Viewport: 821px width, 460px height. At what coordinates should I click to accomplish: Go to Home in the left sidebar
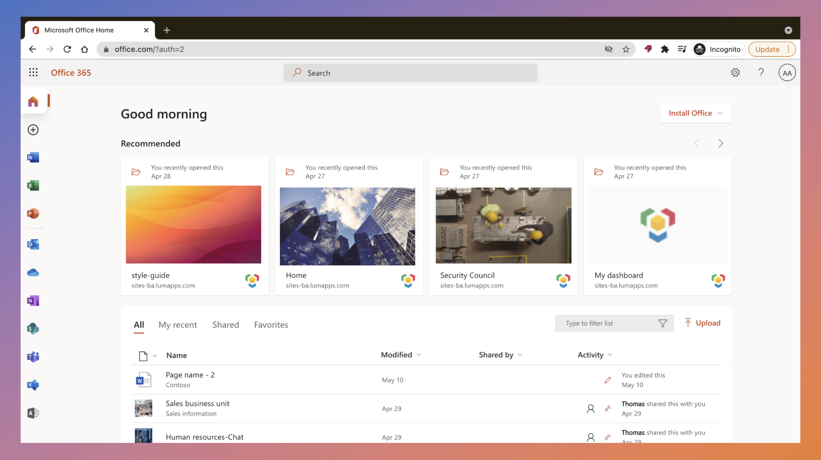33,101
